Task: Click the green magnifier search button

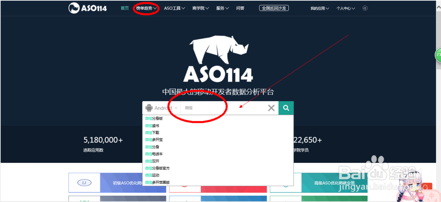Action: click(286, 108)
